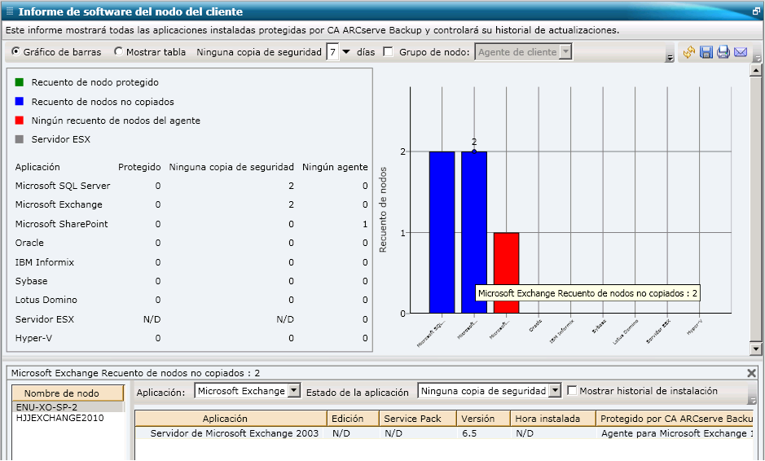The image size is (765, 461).
Task: Click the panel restore icon in title bar
Action: [x=756, y=11]
